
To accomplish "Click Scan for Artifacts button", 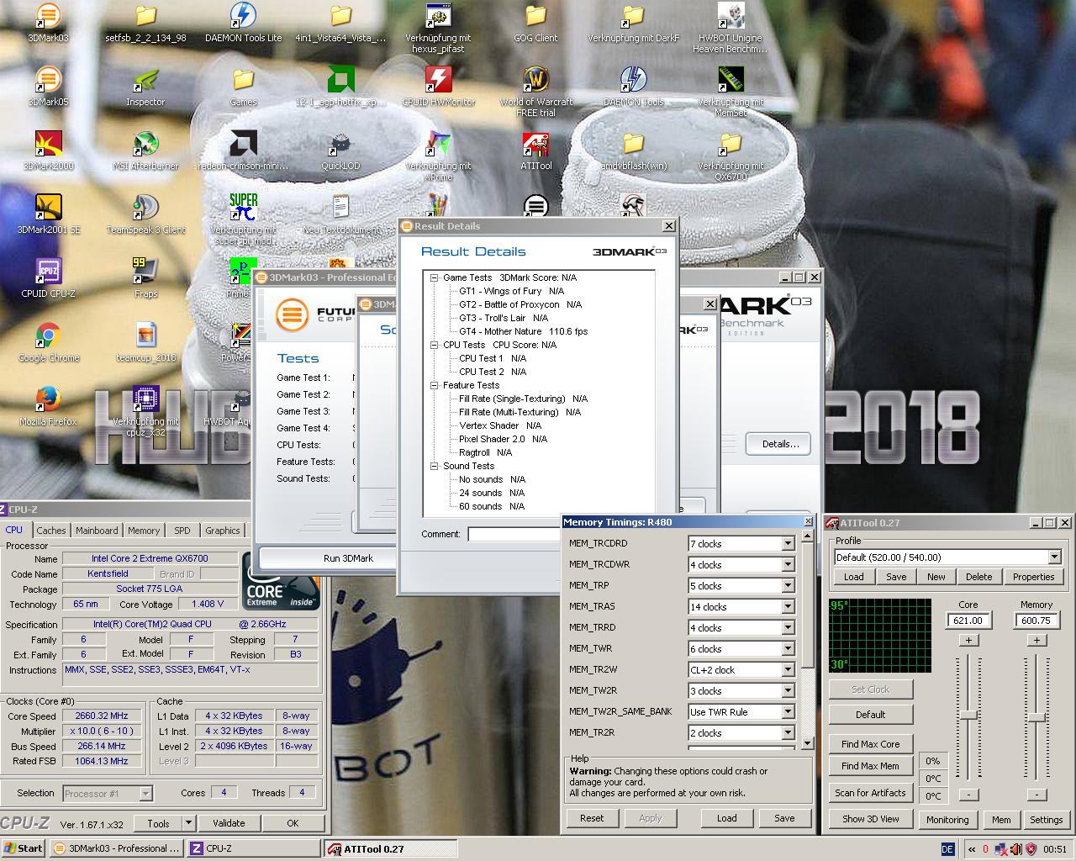I will click(x=870, y=793).
